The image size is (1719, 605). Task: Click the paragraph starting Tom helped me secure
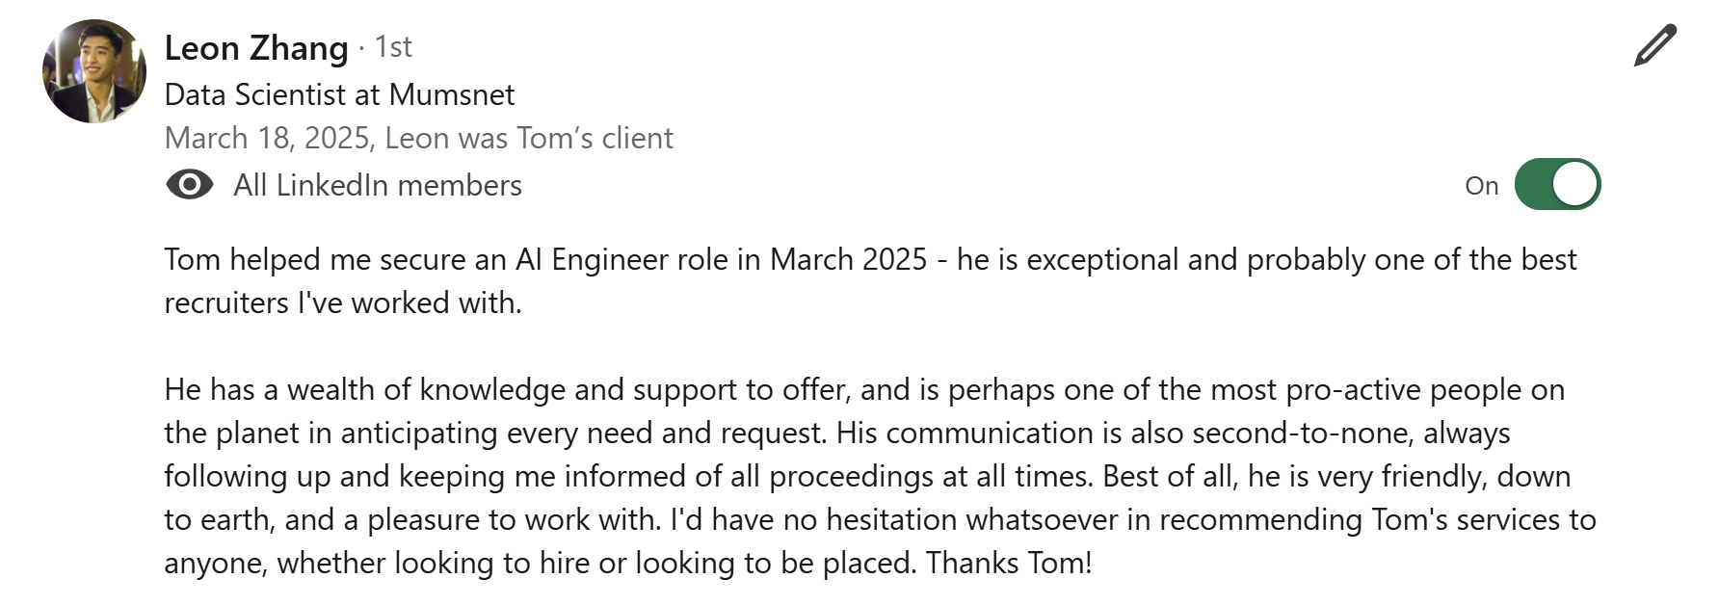click(870, 280)
